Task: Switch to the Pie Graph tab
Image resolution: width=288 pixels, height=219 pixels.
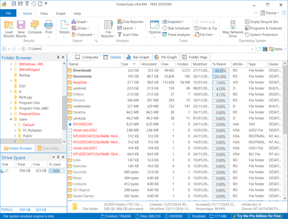Action: tap(166, 57)
